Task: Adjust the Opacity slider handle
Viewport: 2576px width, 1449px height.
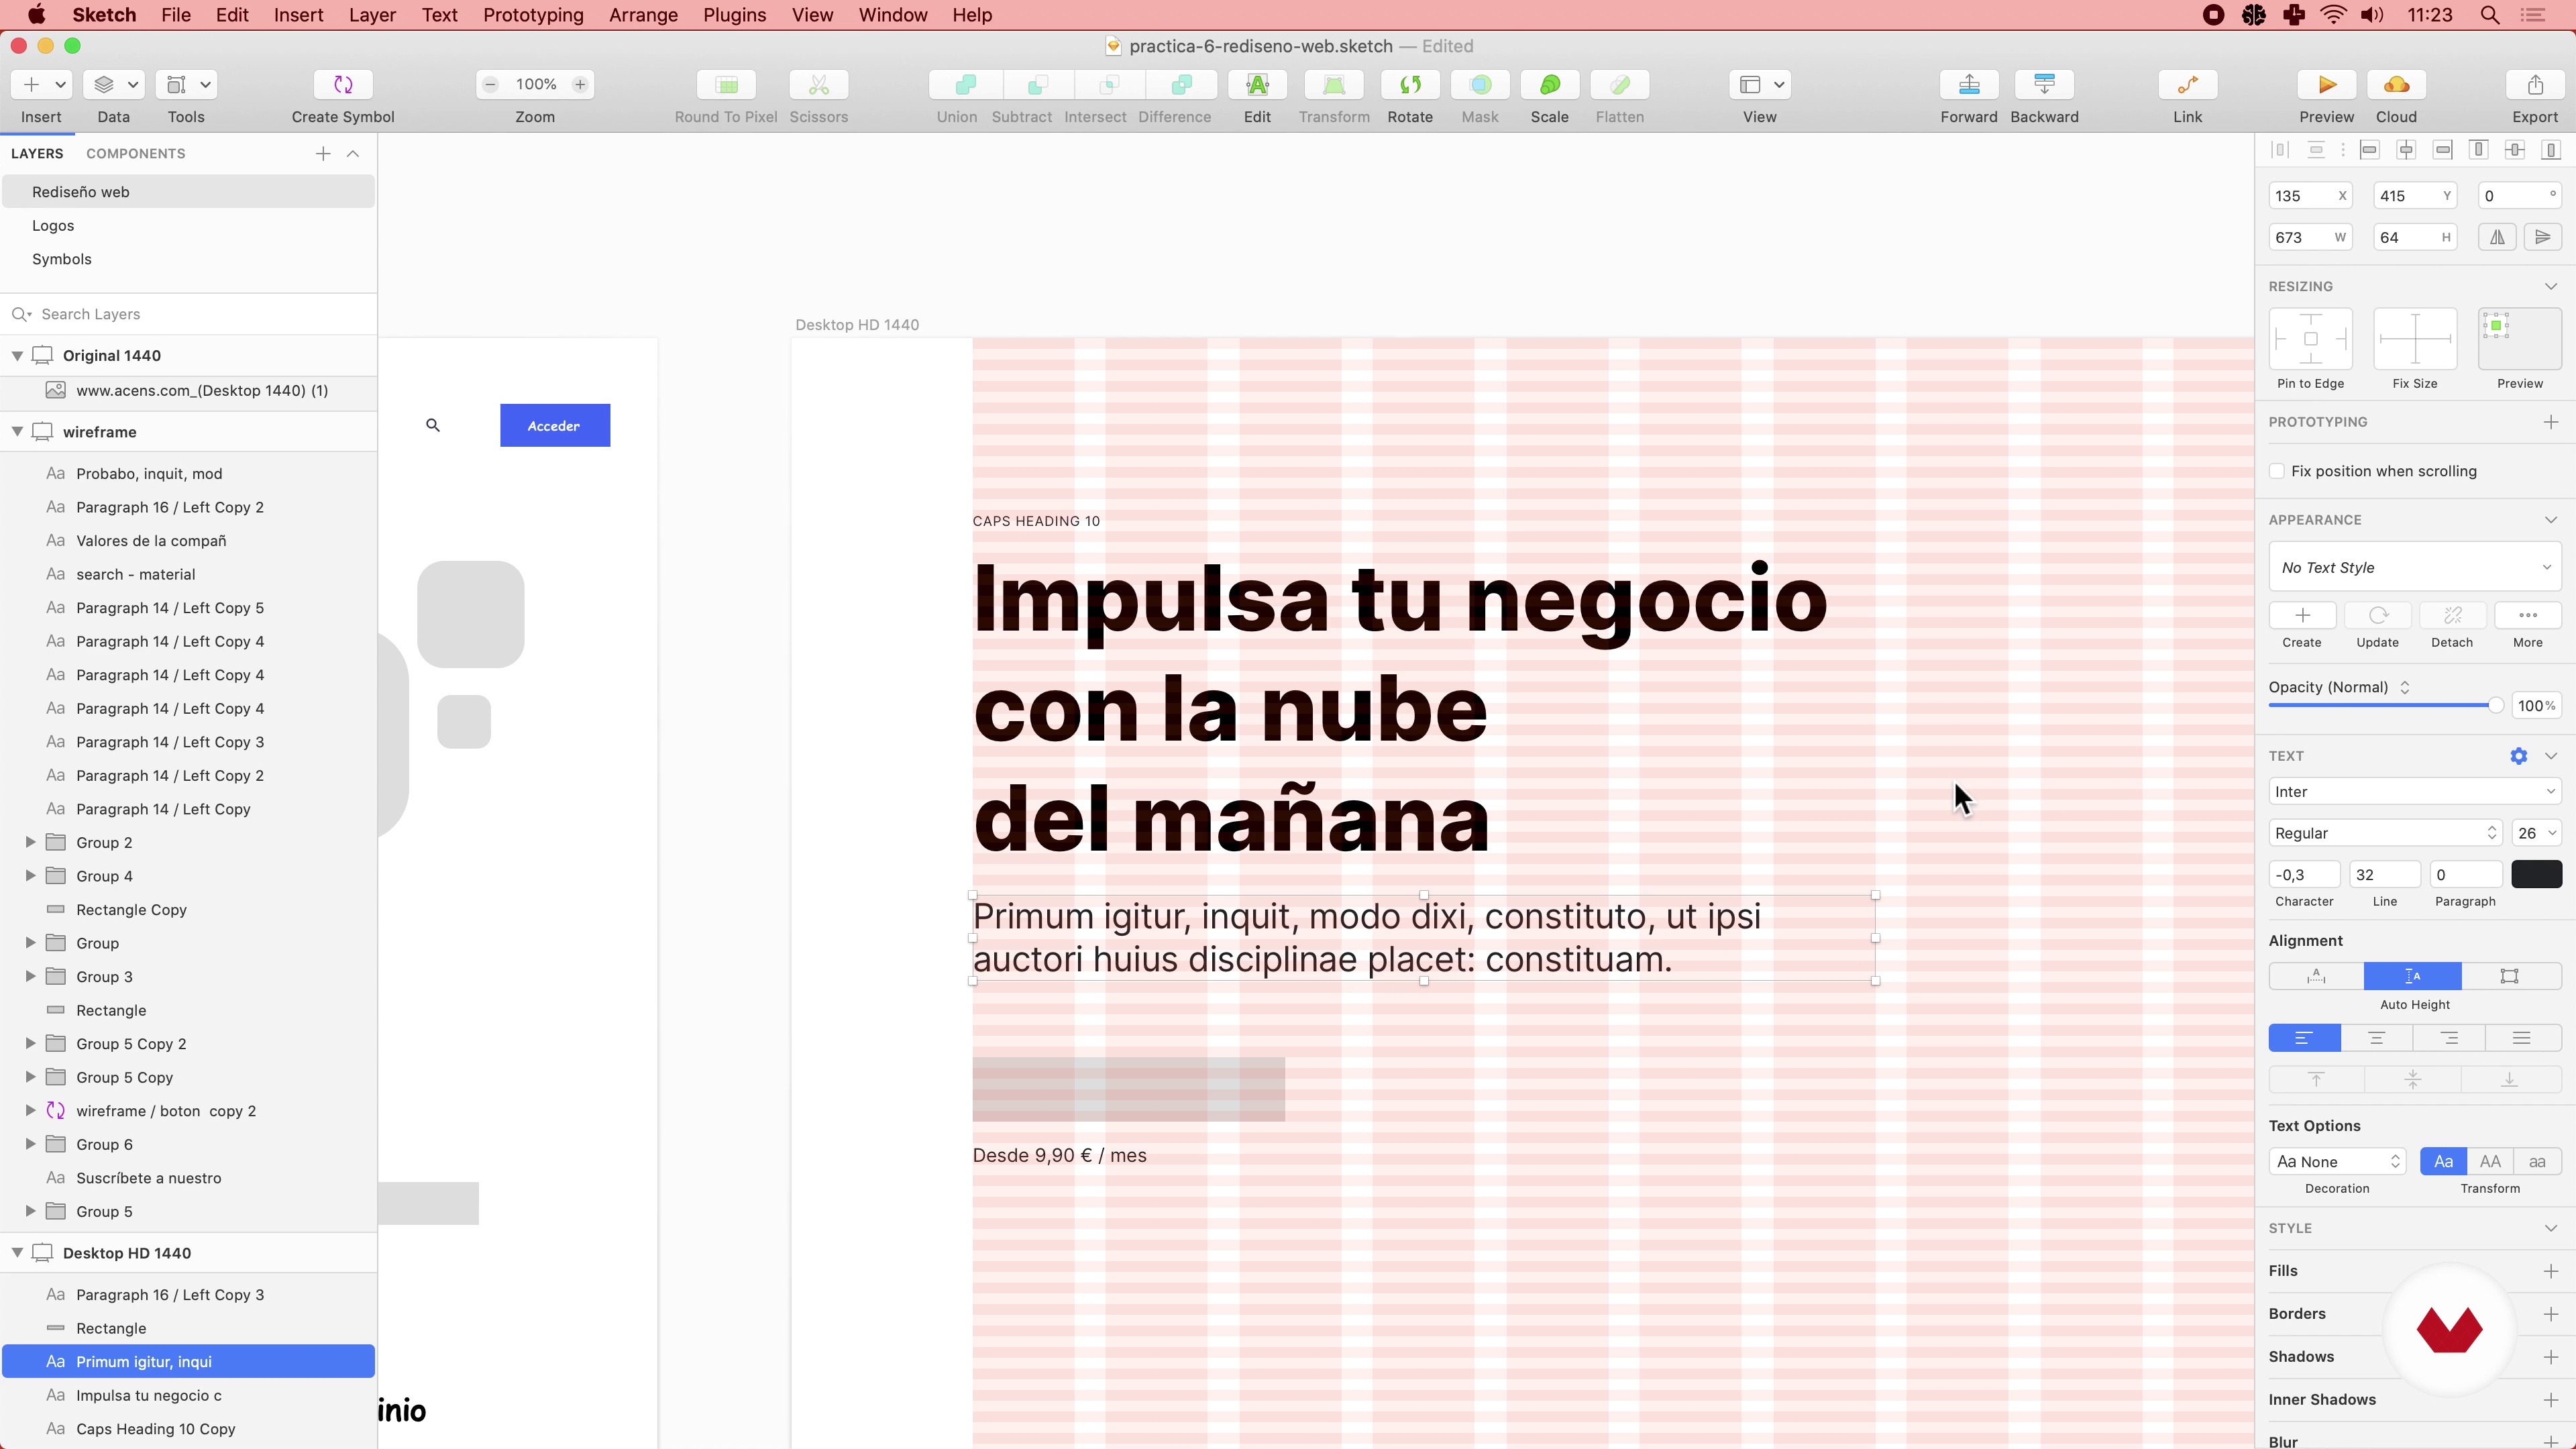Action: pyautogui.click(x=2495, y=706)
